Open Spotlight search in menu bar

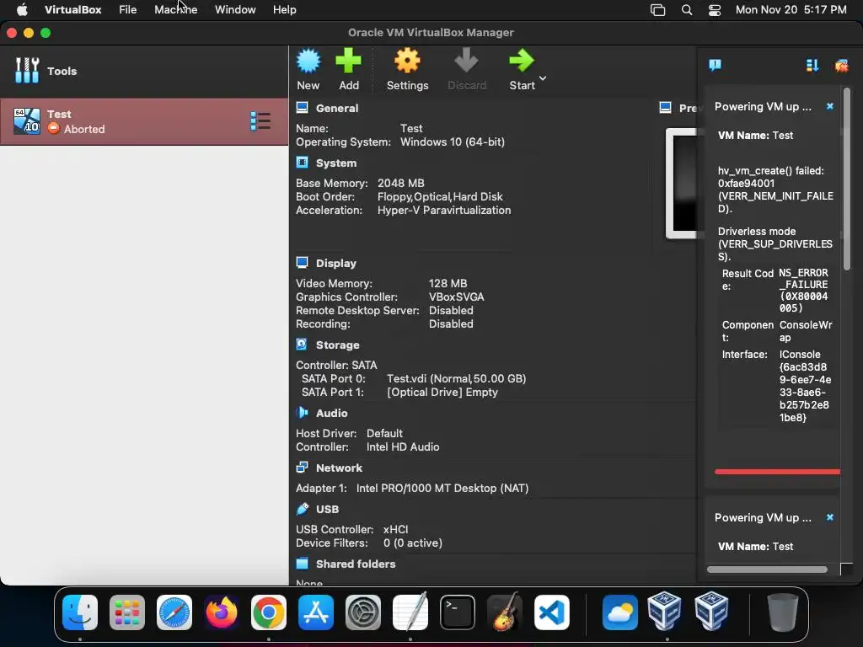click(x=686, y=10)
